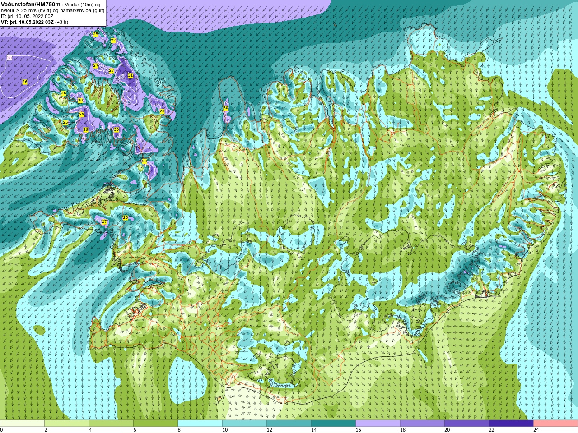Click the 10–12 m/s turquoise legend swatch
Viewport: 578px width, 433px height.
coord(245,424)
